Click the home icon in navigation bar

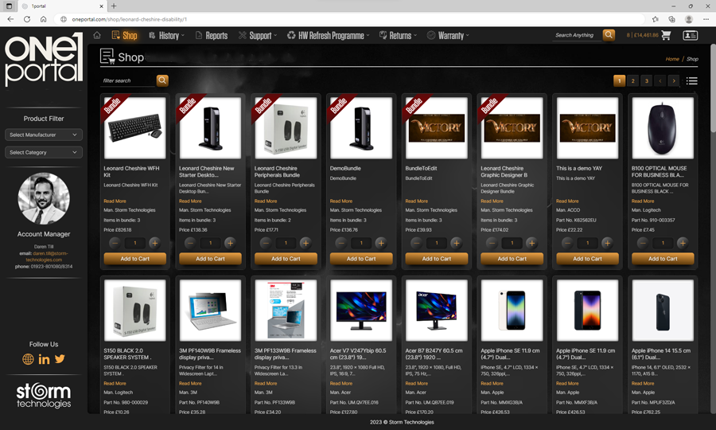(97, 36)
